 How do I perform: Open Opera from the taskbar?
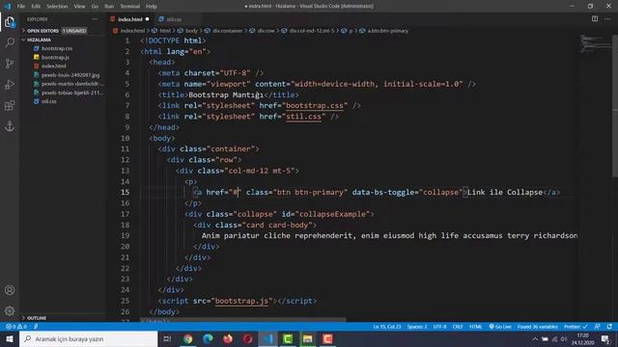click(x=247, y=338)
